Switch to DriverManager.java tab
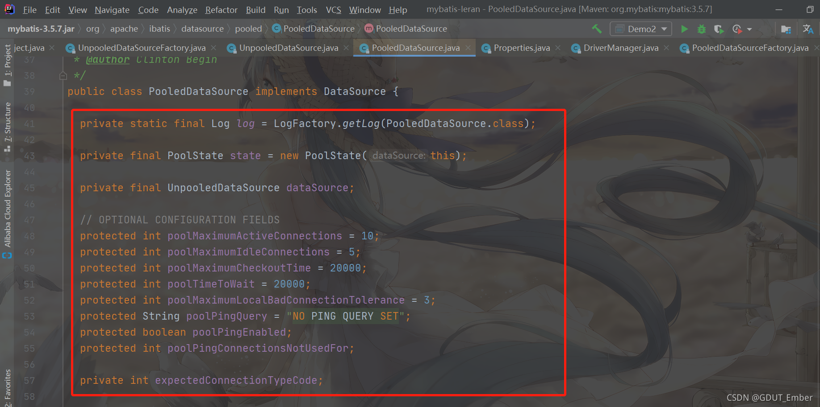 [621, 48]
